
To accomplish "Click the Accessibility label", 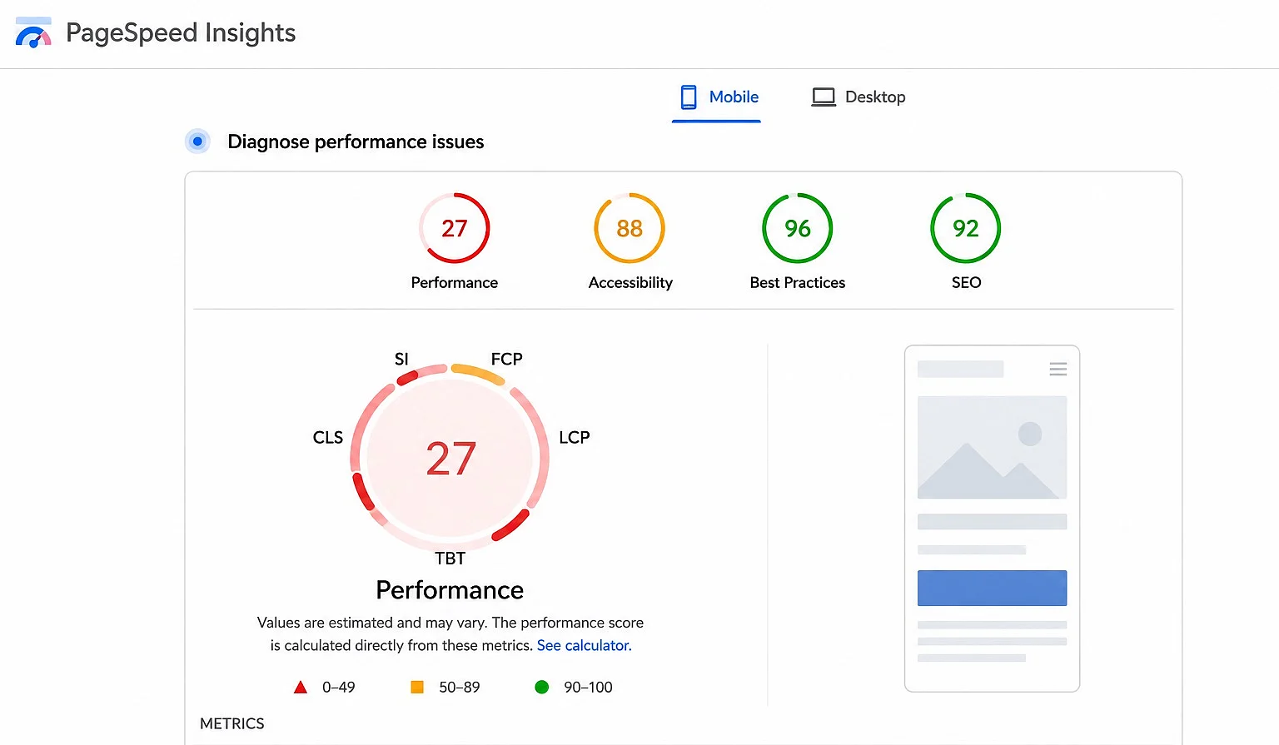I will point(630,283).
